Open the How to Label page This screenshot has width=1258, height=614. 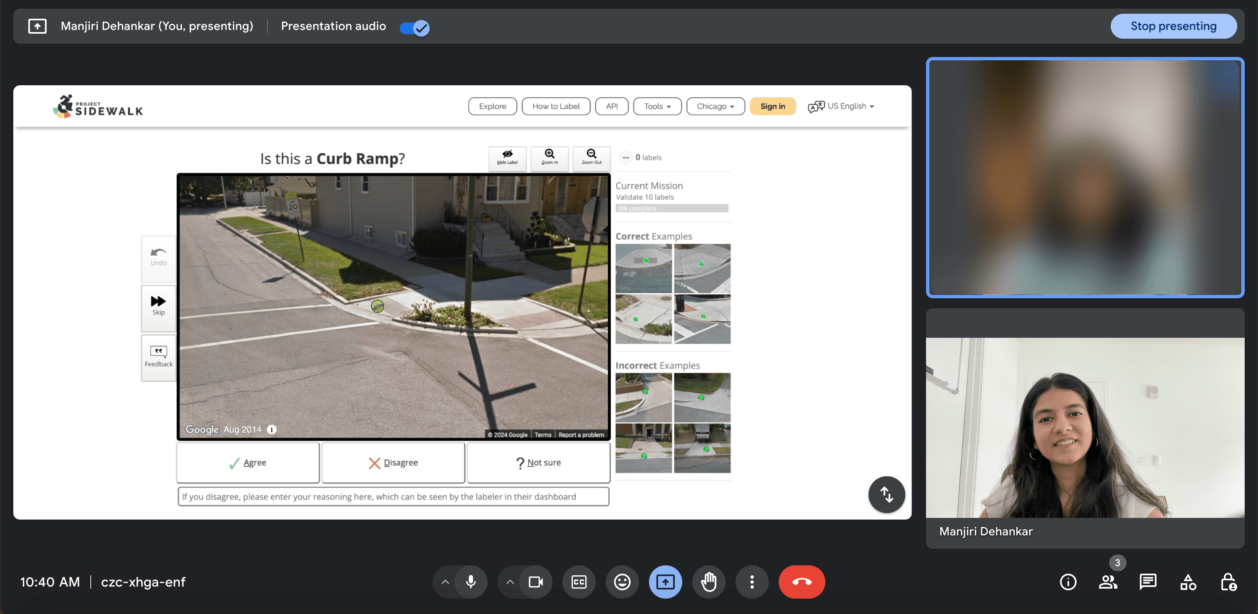(556, 106)
